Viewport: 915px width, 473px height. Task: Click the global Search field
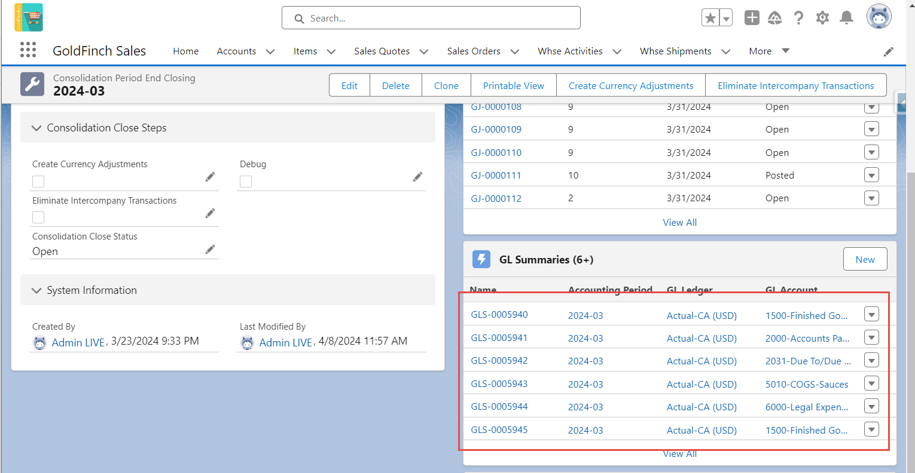click(x=431, y=18)
